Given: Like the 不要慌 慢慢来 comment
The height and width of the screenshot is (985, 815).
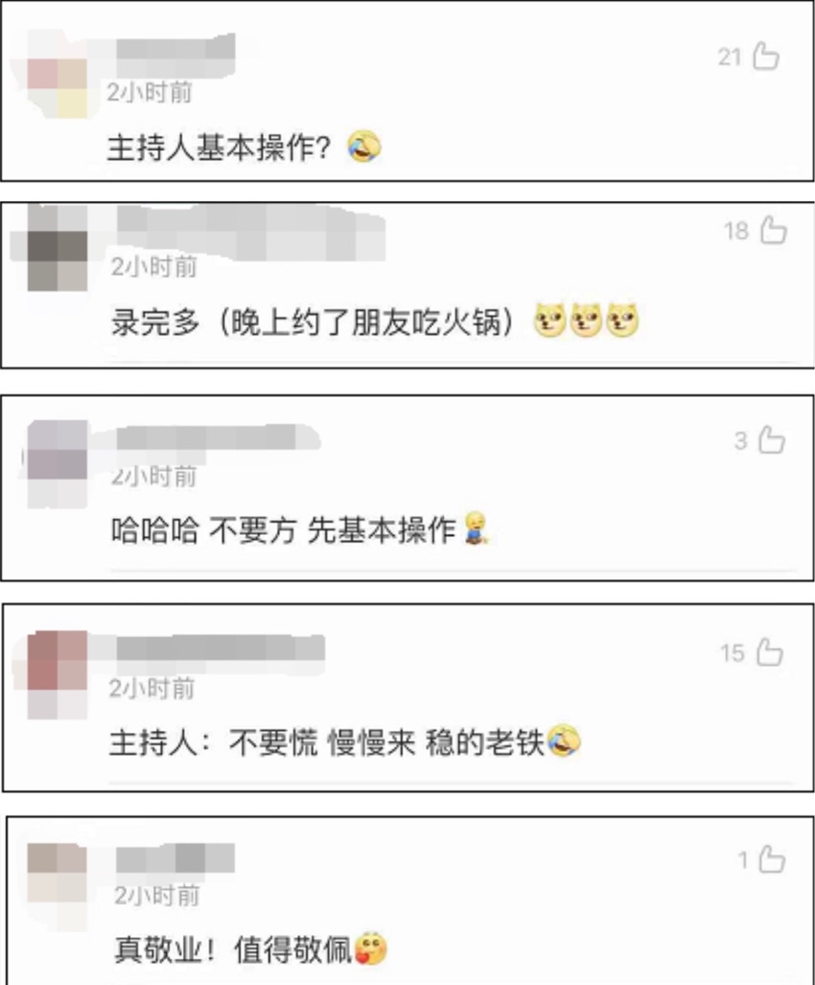Looking at the screenshot, I should [770, 652].
